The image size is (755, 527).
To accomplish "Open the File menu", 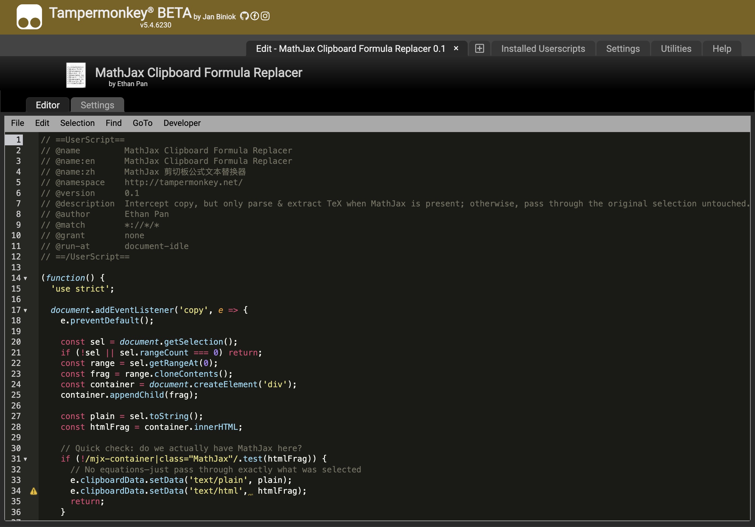I will [17, 123].
